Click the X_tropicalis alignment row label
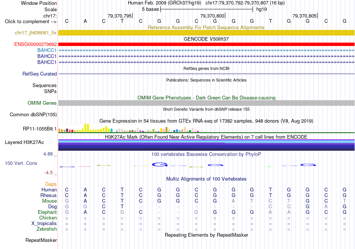 (44, 224)
